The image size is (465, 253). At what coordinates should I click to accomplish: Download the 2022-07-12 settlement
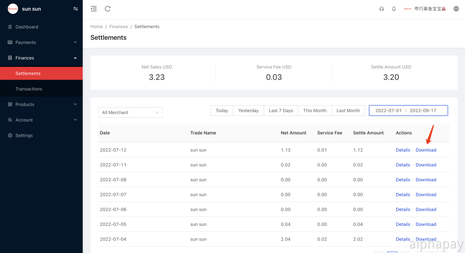point(426,150)
